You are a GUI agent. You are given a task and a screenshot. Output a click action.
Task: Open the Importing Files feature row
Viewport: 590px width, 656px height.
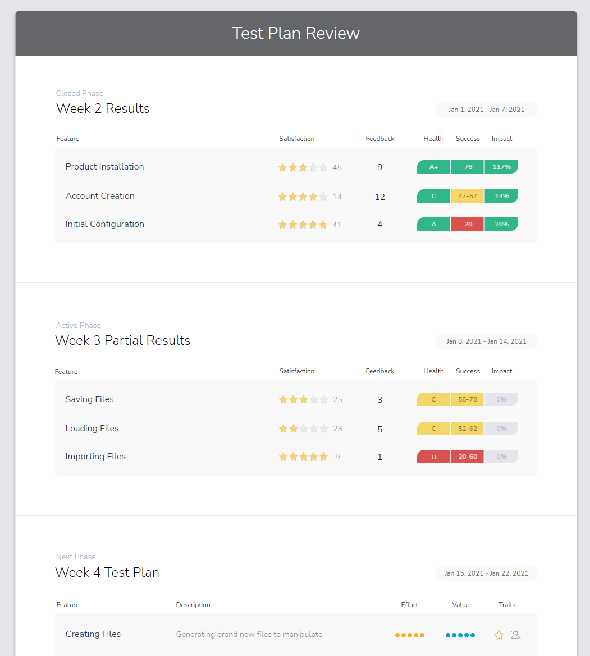pyautogui.click(x=95, y=457)
